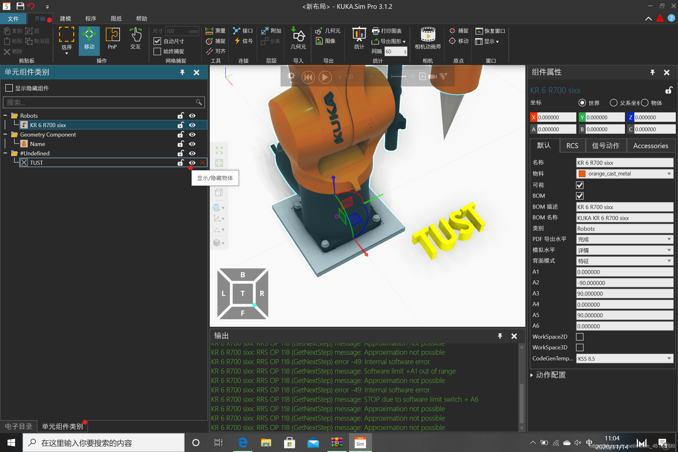Toggle visibility eye for TUST component

(x=192, y=163)
